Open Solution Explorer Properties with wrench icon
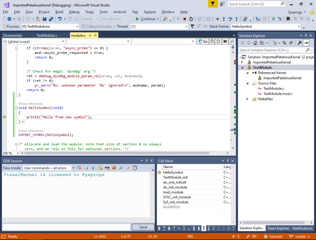 pos(300,43)
